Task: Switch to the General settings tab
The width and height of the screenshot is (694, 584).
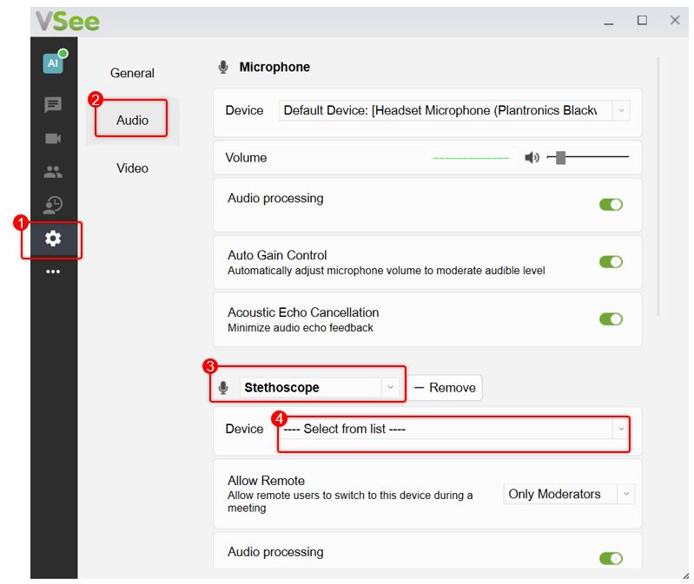Action: point(132,73)
